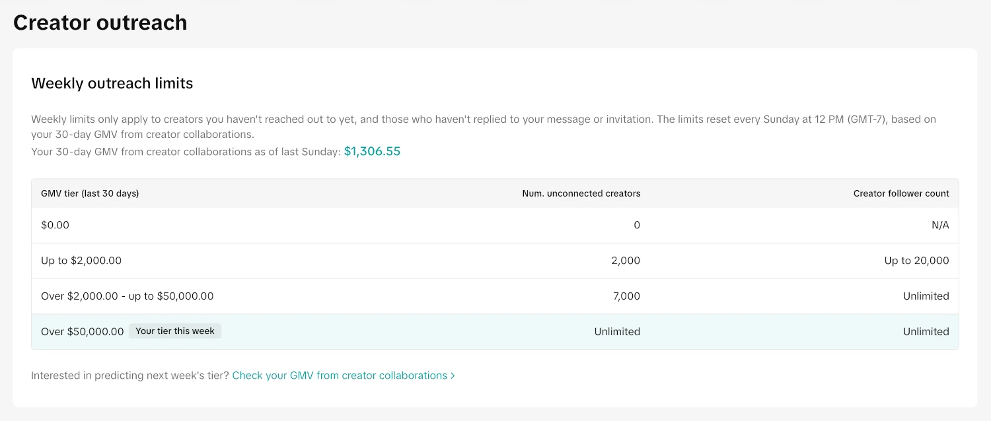The image size is (991, 421).
Task: Select the 'Over $50,000.00' tier label
Action: coord(82,332)
